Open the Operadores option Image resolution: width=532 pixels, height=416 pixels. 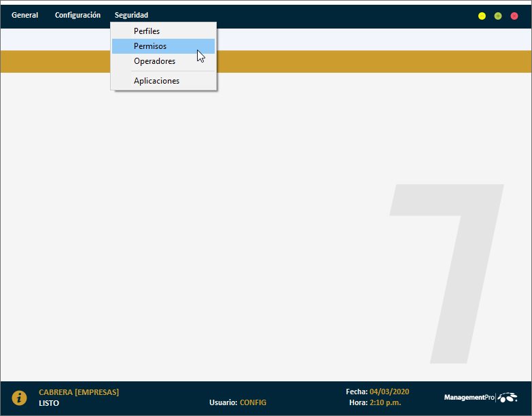coord(163,61)
